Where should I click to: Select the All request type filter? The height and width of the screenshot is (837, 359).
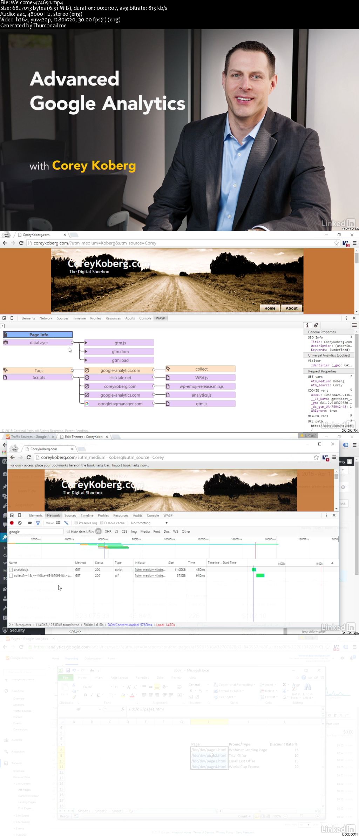tap(98, 531)
